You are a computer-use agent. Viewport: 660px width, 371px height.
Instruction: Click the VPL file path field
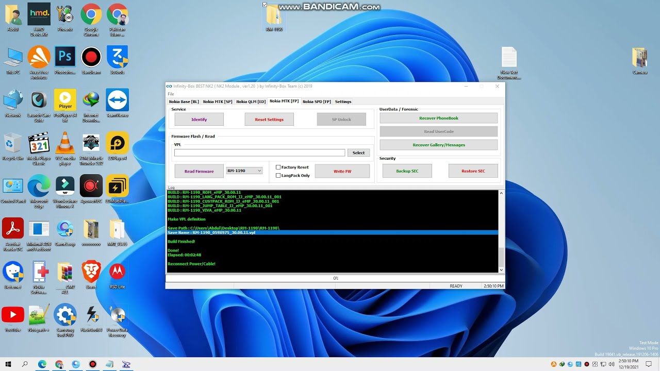point(259,153)
